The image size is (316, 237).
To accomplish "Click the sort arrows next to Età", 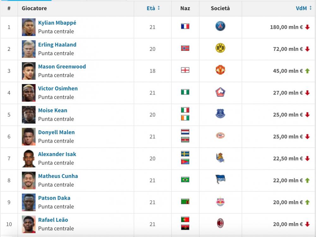I will 159,8.
